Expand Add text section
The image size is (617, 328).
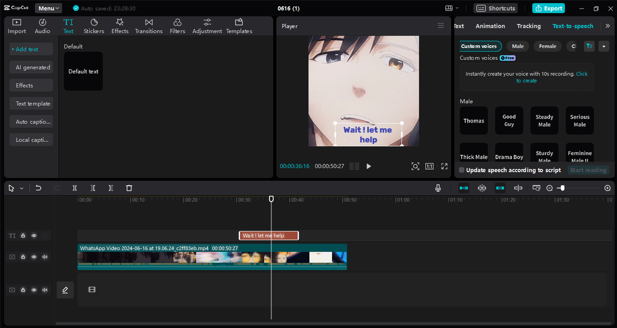[x=31, y=49]
